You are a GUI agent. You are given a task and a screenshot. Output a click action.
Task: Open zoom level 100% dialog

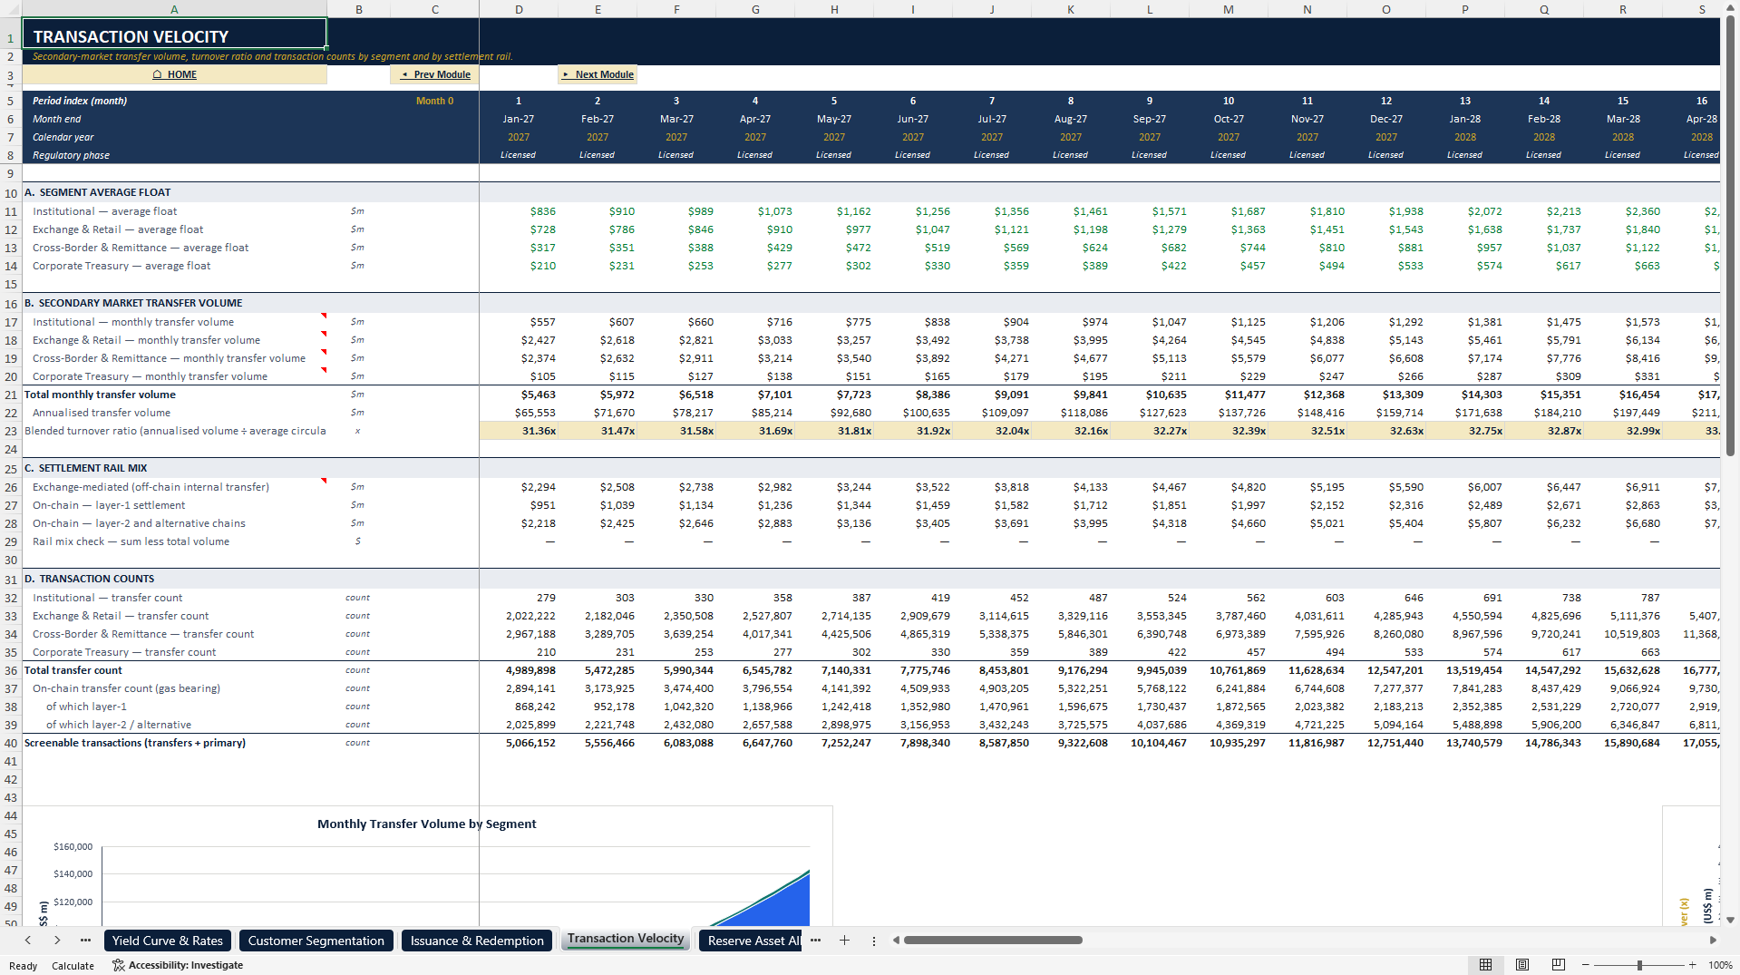1720,965
